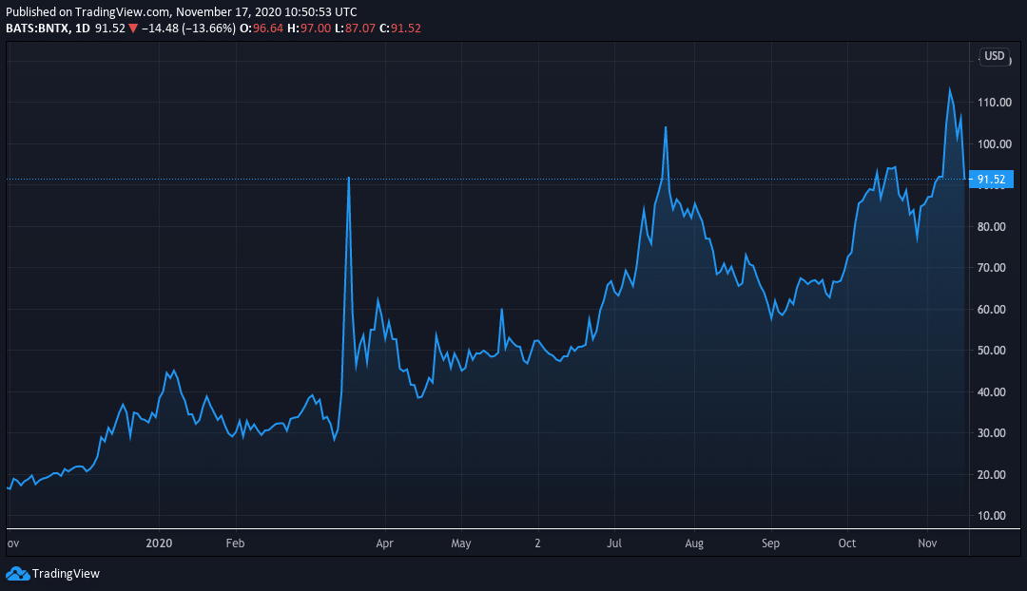
Task: Click the Nov label on the time axis
Action: 927,543
